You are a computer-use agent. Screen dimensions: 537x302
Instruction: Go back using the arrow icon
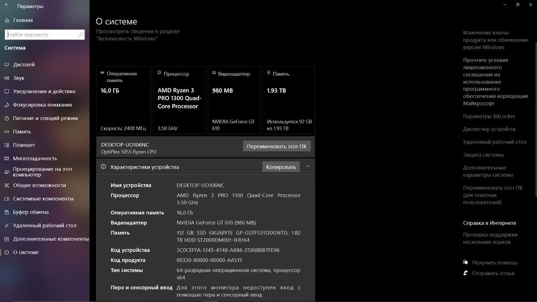[x=6, y=5]
